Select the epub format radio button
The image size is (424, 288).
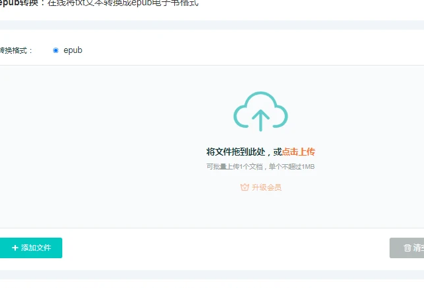point(56,50)
